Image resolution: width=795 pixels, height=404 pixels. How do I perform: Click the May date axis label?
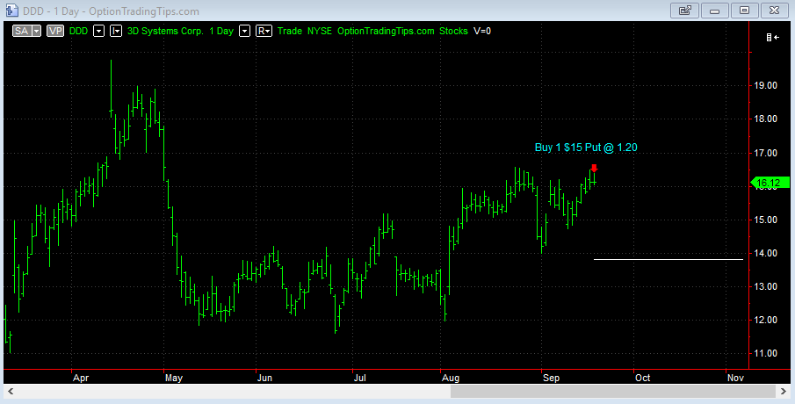(x=174, y=379)
